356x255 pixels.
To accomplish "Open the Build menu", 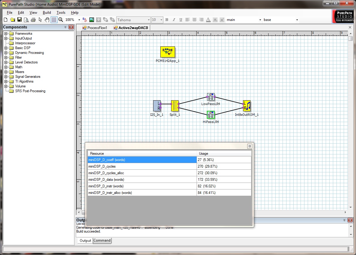I will pos(47,13).
